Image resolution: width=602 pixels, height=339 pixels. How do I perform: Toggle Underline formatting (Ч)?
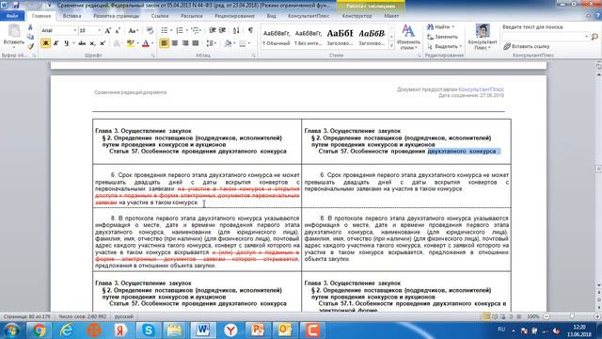coord(66,43)
